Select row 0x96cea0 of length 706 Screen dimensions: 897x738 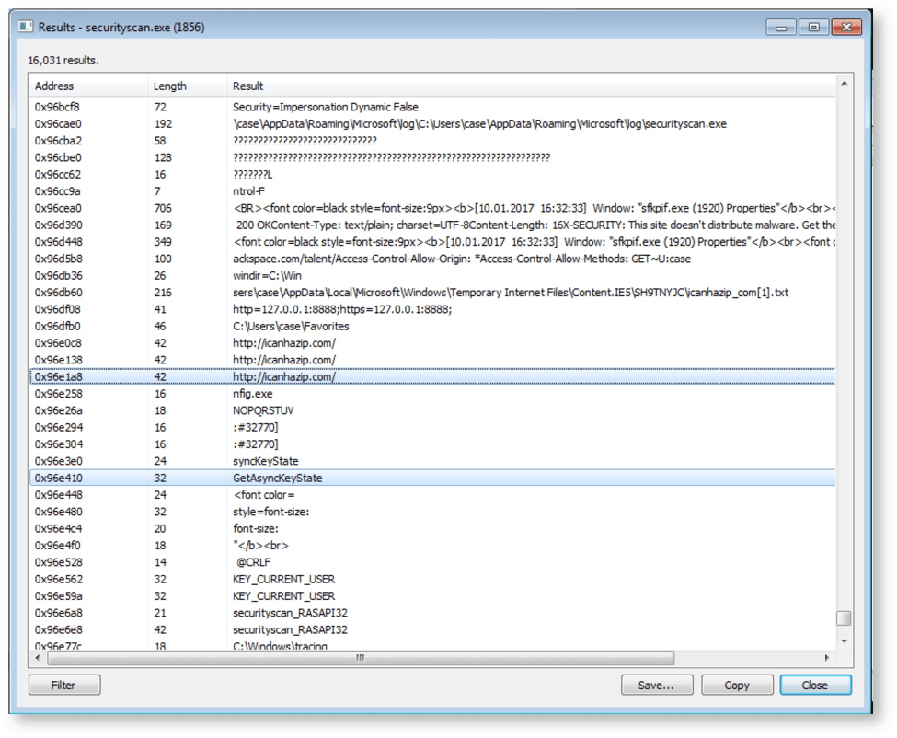click(x=432, y=208)
